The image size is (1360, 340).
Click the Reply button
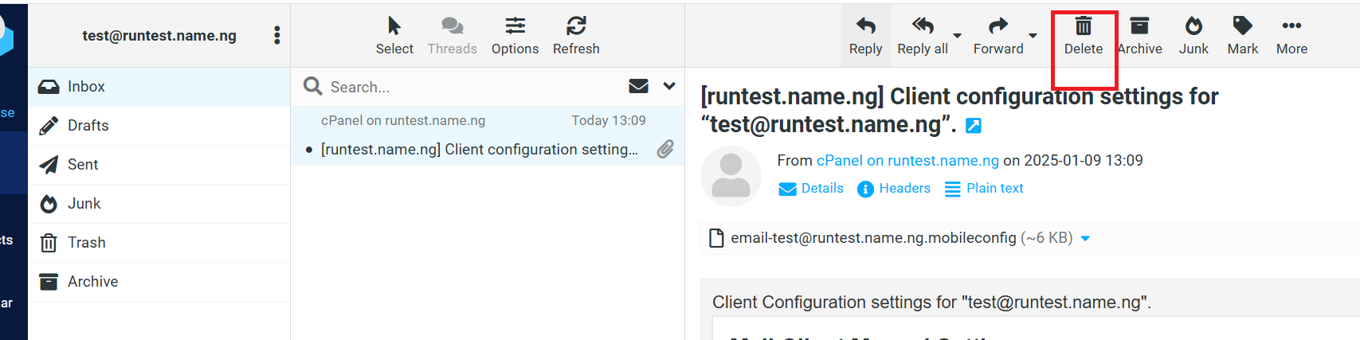click(865, 36)
